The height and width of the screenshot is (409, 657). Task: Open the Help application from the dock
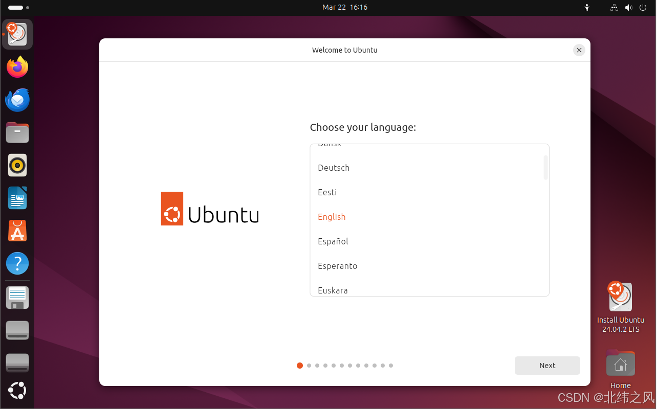click(17, 263)
